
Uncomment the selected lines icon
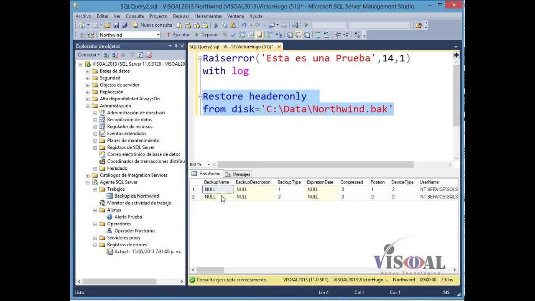pyautogui.click(x=326, y=35)
